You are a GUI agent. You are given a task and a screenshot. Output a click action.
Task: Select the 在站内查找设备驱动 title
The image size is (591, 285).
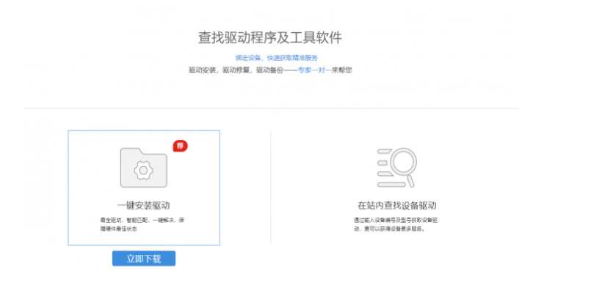(x=397, y=206)
